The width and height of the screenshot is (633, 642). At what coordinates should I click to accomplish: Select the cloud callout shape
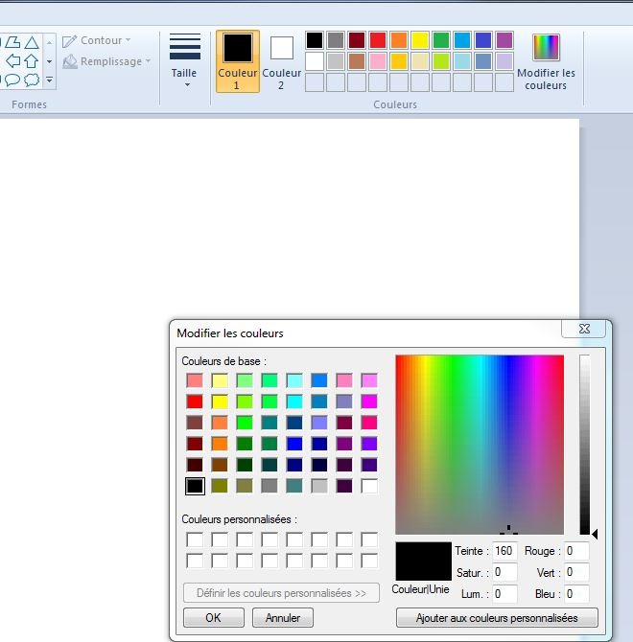(x=32, y=79)
